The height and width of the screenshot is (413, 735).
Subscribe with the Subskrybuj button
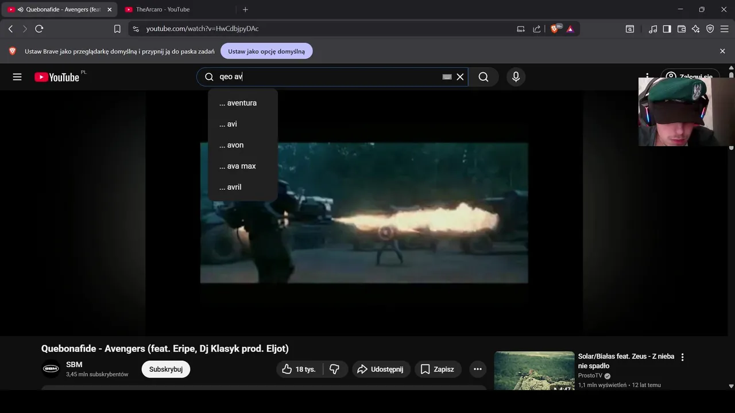166,369
